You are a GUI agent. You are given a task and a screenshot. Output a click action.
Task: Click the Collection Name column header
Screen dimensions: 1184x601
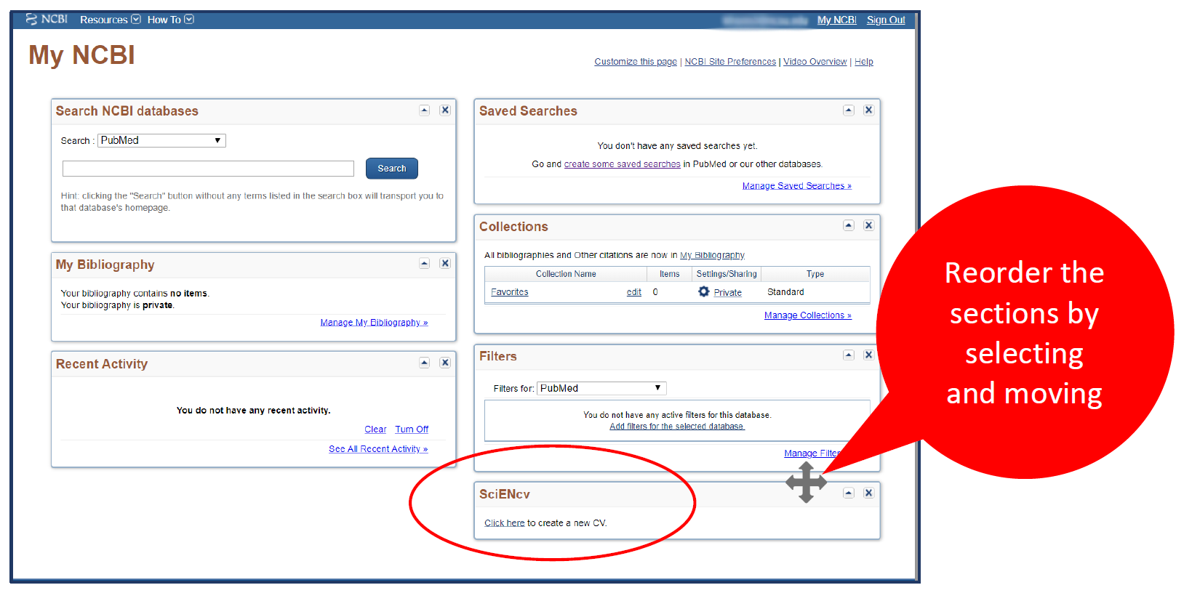[566, 274]
